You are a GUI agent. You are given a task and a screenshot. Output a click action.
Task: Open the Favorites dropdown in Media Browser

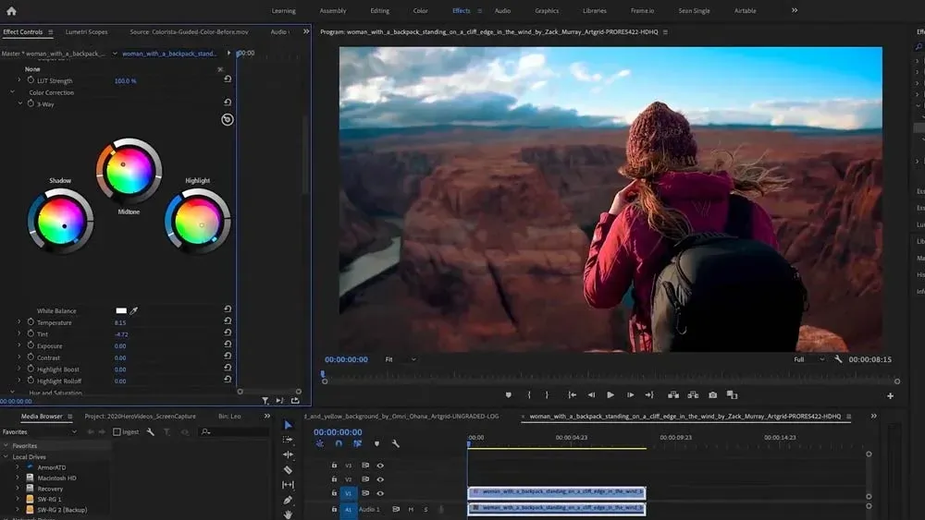coord(40,431)
